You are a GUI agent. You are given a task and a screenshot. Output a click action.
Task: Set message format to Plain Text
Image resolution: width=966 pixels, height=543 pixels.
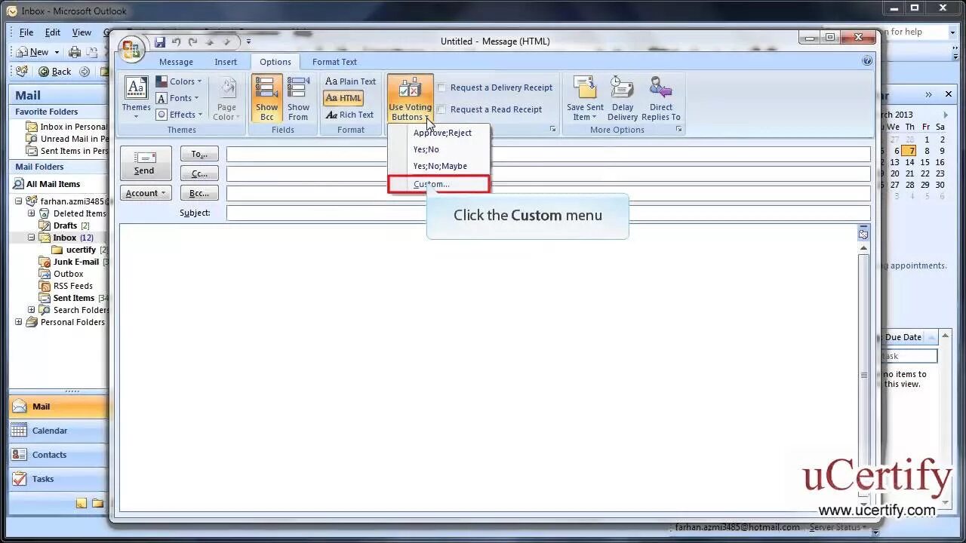tap(350, 81)
